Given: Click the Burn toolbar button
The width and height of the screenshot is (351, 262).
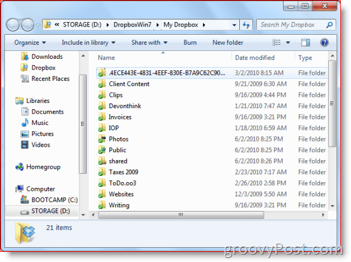Looking at the screenshot, I should click(x=190, y=42).
